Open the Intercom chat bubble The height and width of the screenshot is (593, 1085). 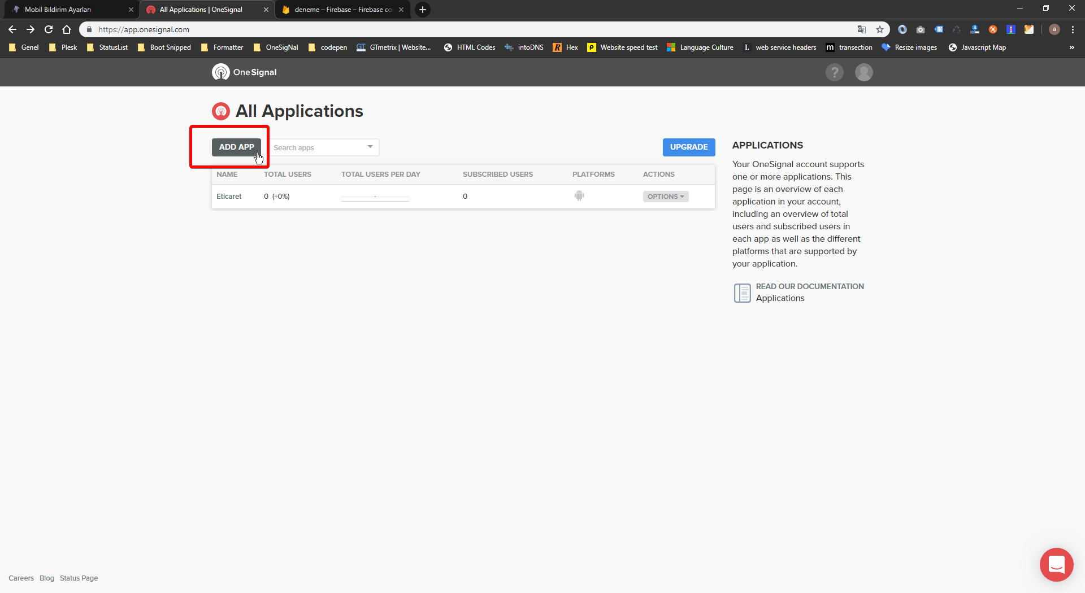coord(1056,564)
